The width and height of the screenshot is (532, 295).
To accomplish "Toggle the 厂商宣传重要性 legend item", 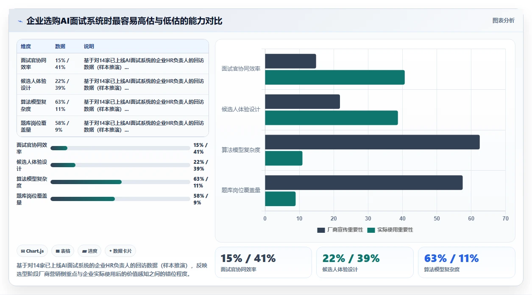I will tap(340, 230).
